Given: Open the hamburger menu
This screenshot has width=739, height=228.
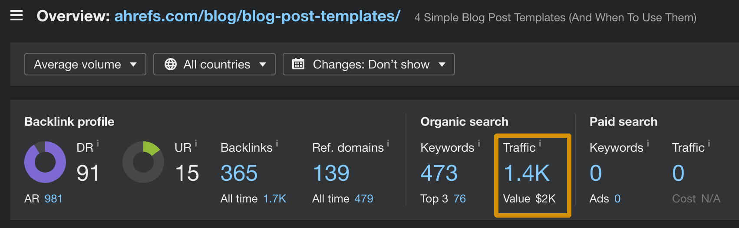Looking at the screenshot, I should (16, 16).
